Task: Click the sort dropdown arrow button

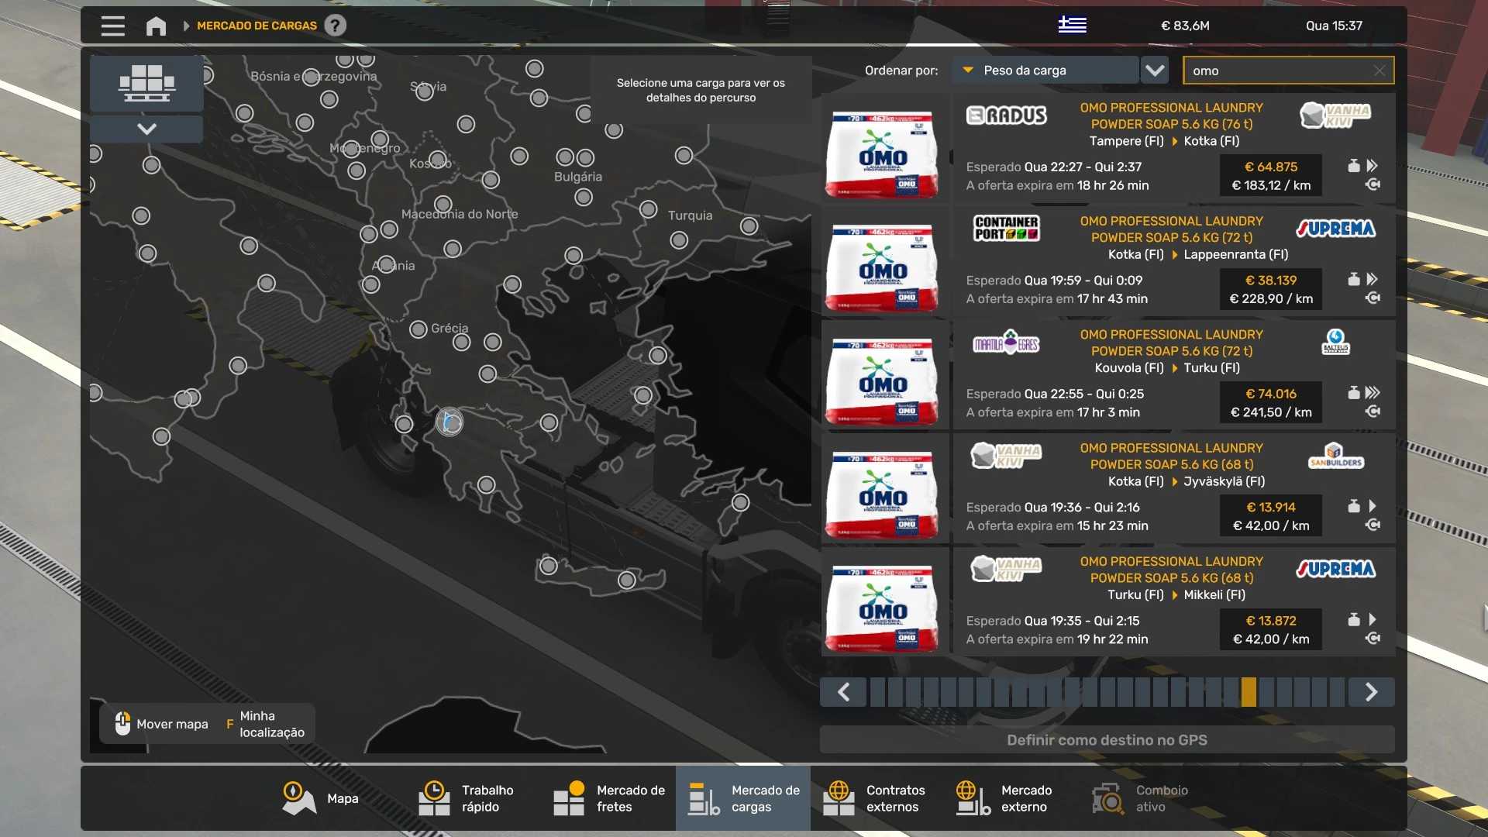Action: [x=1155, y=71]
